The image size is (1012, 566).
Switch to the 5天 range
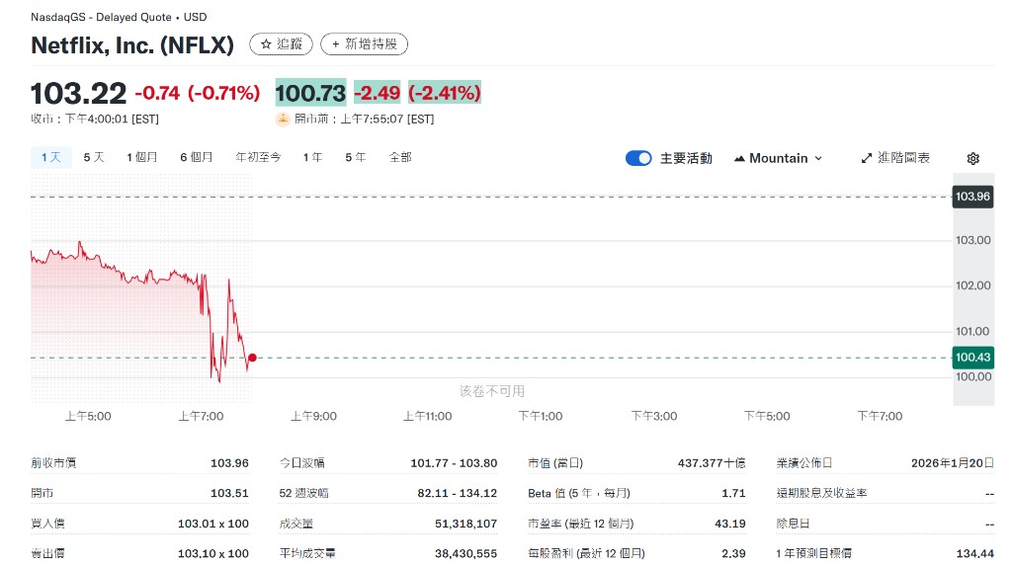click(x=94, y=157)
